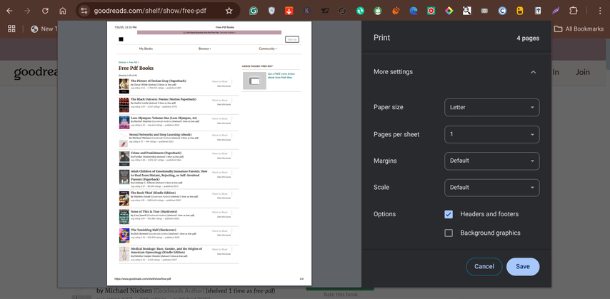Click the print preview page thumbnail

tap(209, 153)
